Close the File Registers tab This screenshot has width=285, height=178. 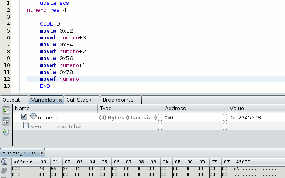42,153
